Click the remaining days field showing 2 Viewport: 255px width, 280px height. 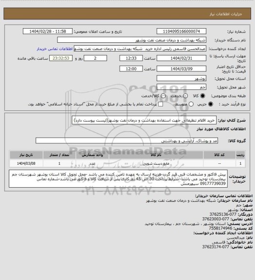tap(95, 58)
